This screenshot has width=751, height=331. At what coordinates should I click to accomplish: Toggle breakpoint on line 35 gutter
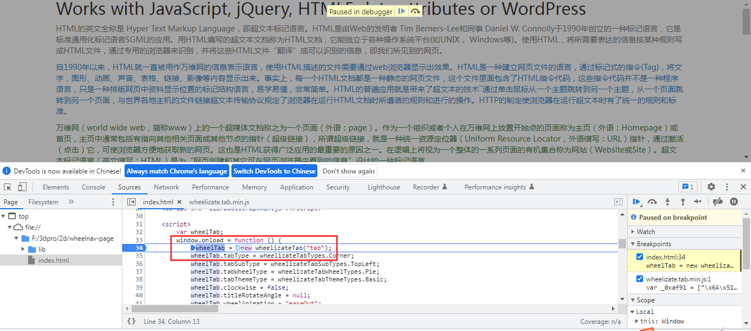coord(139,256)
